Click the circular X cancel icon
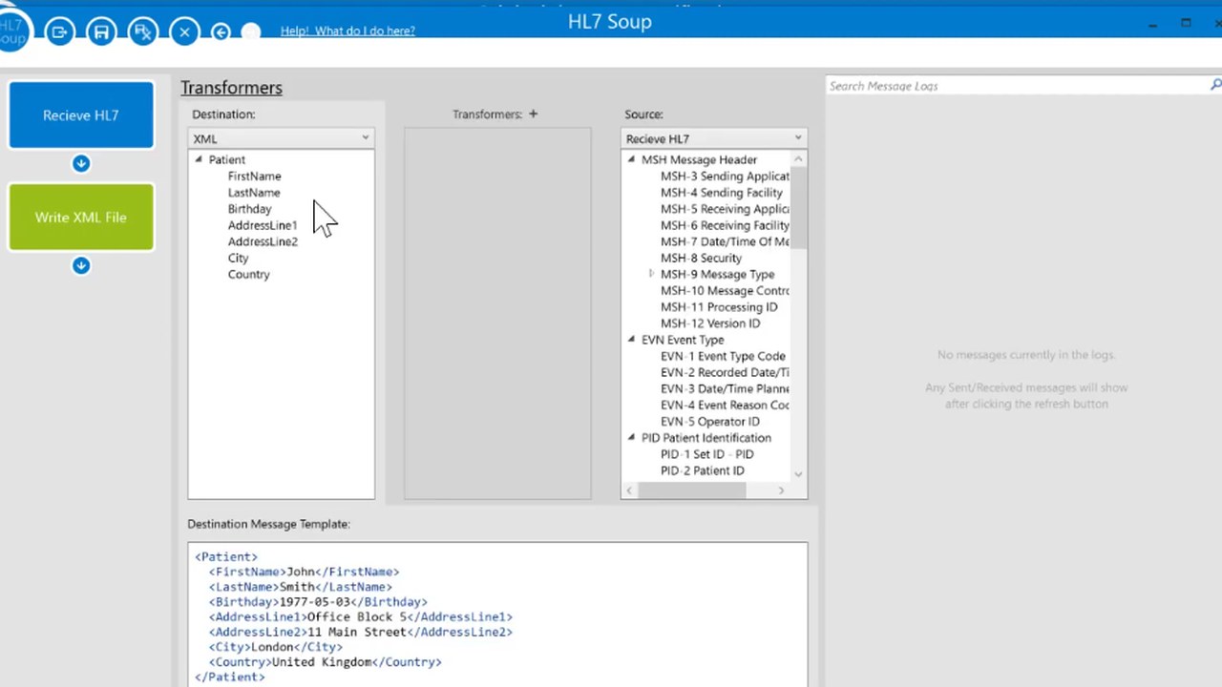 point(184,31)
